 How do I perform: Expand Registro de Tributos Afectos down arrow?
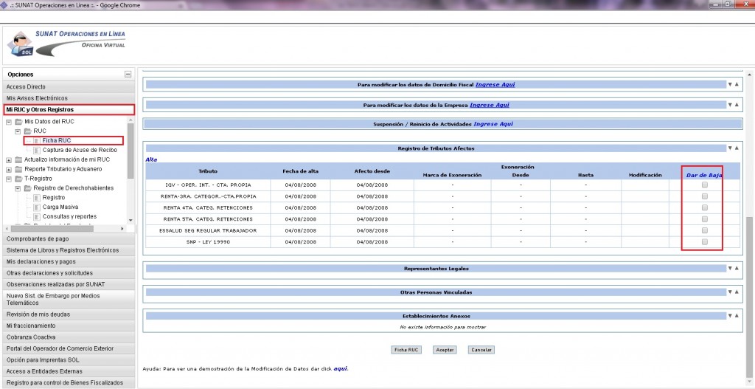tap(730, 148)
